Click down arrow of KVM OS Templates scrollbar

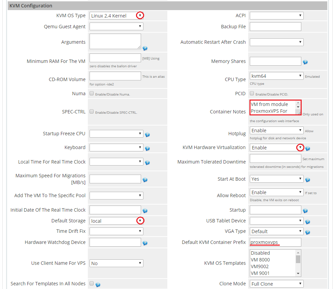[x=298, y=274]
